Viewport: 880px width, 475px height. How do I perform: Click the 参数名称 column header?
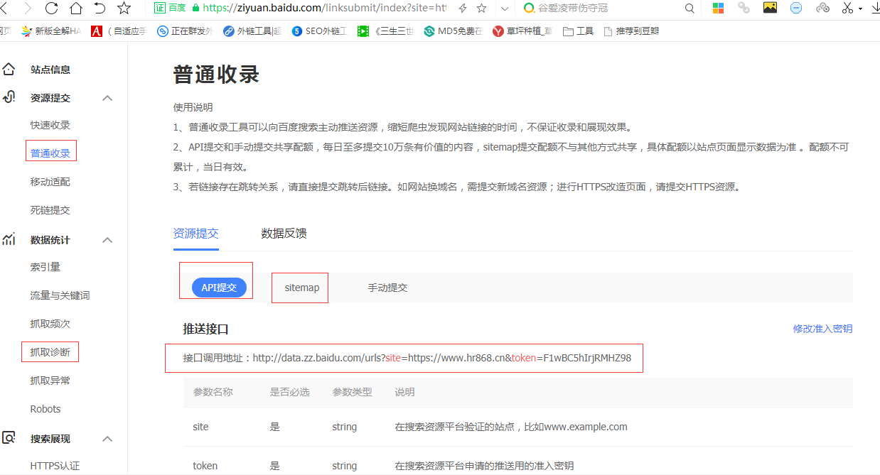coord(213,392)
